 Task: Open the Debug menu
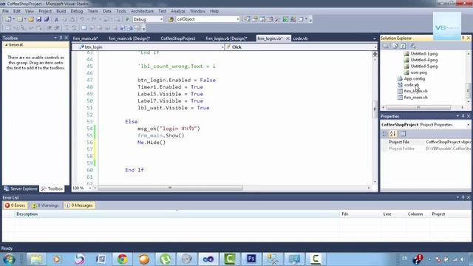click(x=77, y=11)
